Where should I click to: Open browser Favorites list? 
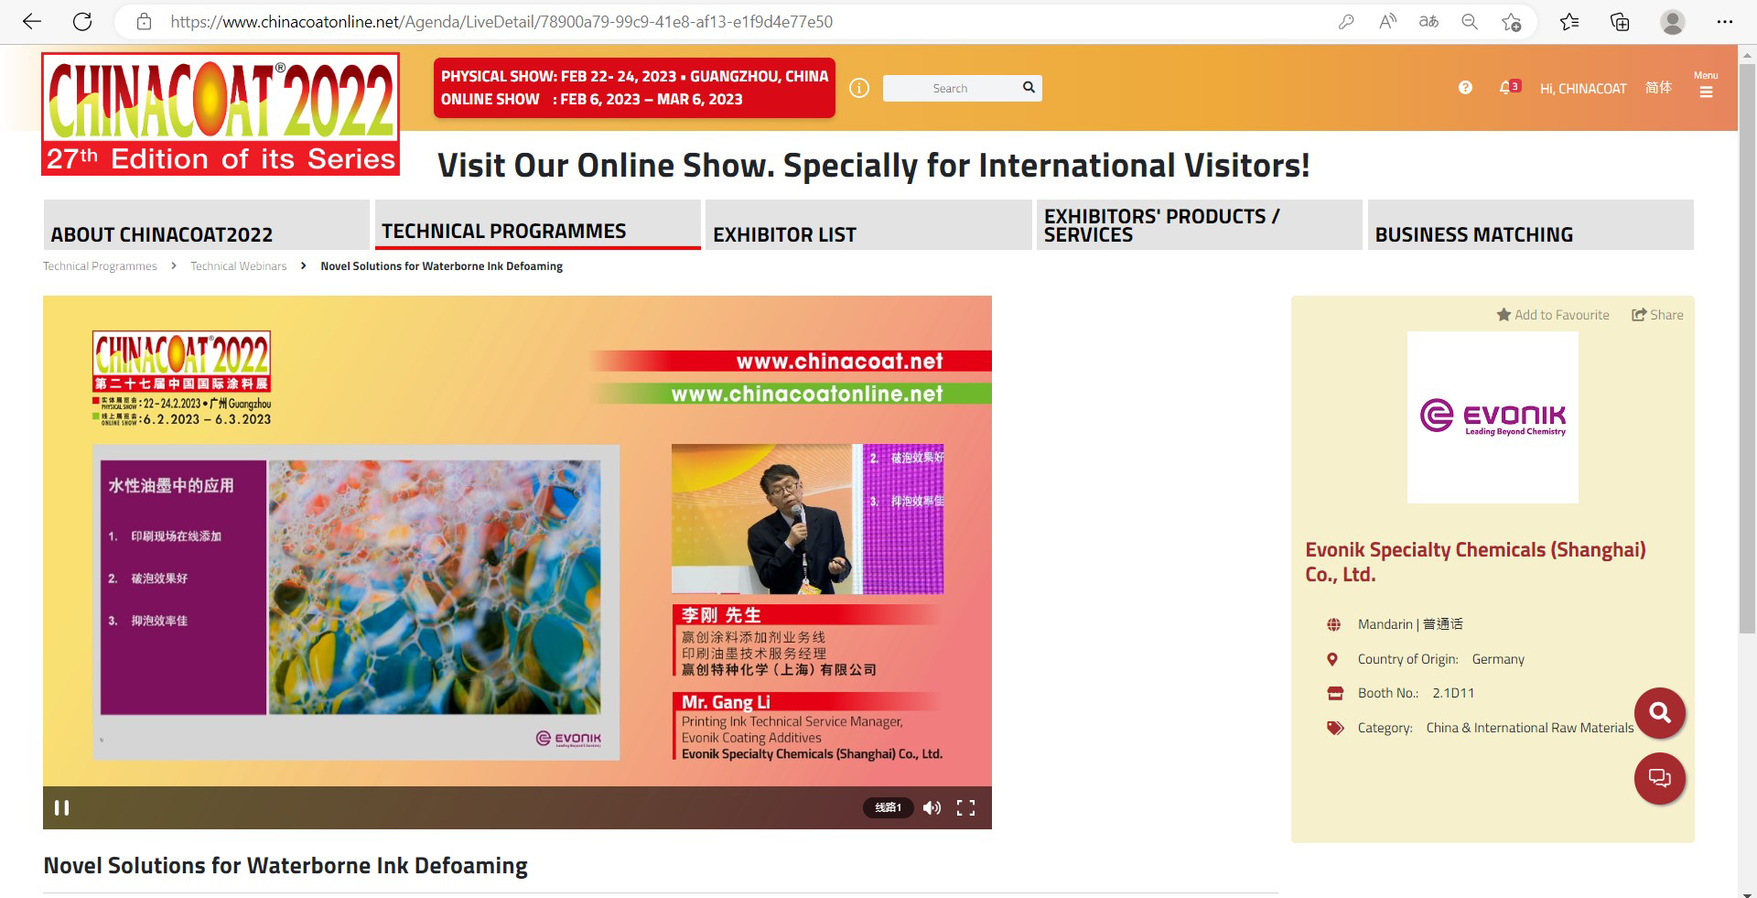pos(1569,22)
